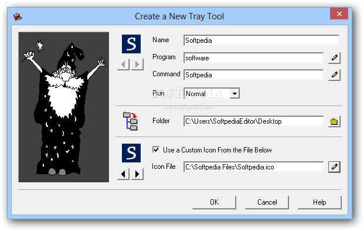Image resolution: width=364 pixels, height=231 pixels.
Task: Click the upper S program icon preview
Action: pos(131,44)
